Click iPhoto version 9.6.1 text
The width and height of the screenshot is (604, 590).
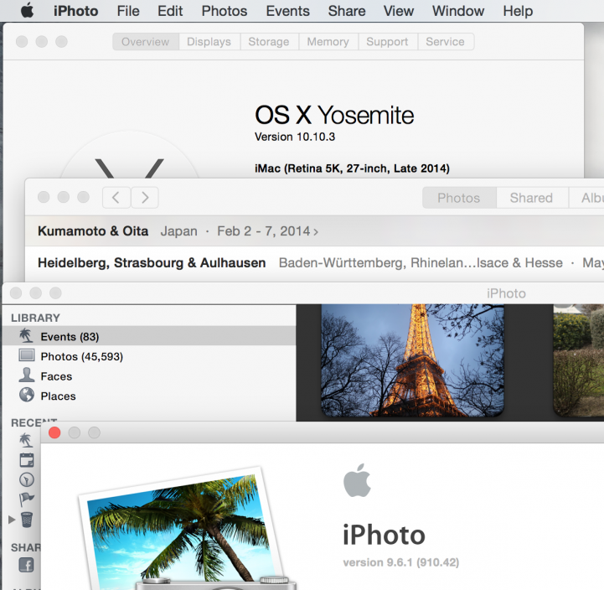pos(401,562)
